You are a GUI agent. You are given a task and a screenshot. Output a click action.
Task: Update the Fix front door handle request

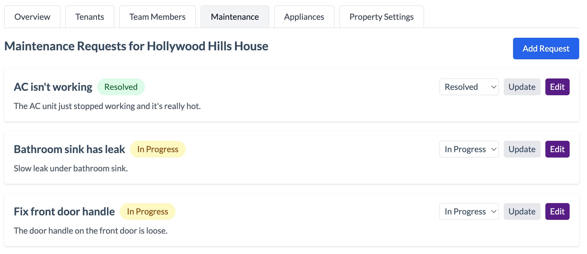[522, 211]
